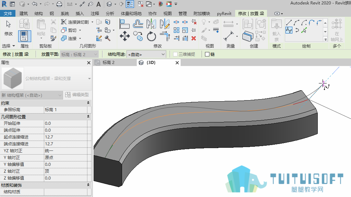Choose the Spline draw tool
Image resolution: width=351 pixels, height=197 pixels.
point(289,30)
